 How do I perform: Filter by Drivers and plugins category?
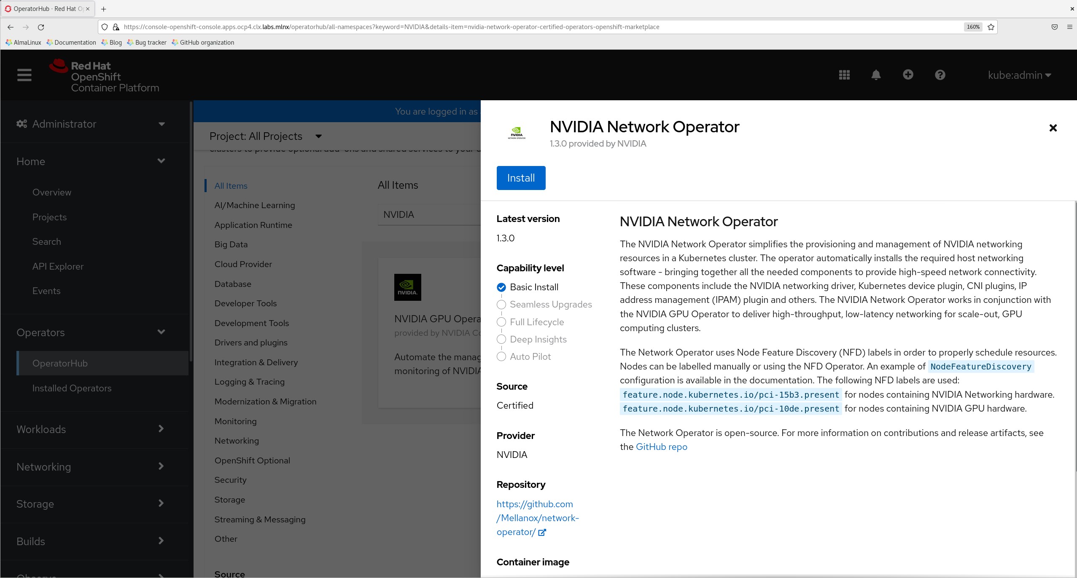coord(251,343)
